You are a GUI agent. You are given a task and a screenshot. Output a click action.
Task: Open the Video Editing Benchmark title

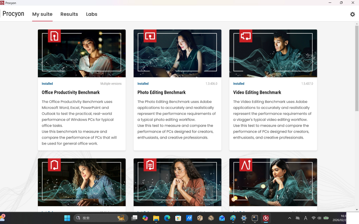point(257,92)
